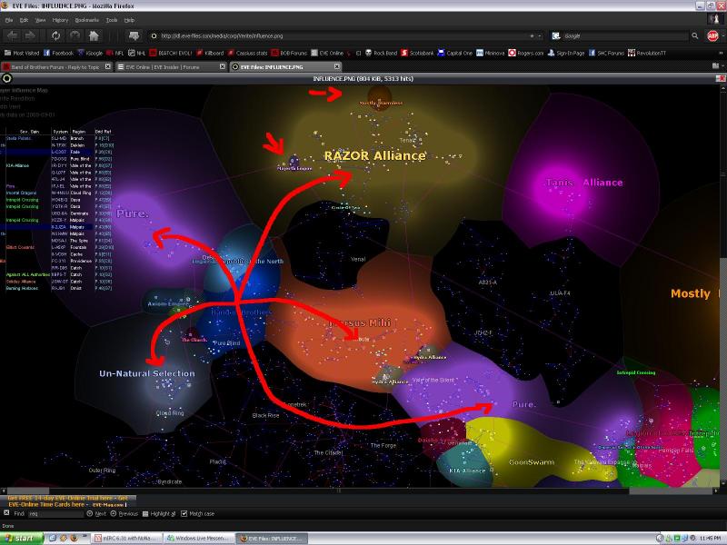Image resolution: width=727 pixels, height=545 pixels.
Task: Click the Stop loading toolbar icon
Action: point(75,35)
